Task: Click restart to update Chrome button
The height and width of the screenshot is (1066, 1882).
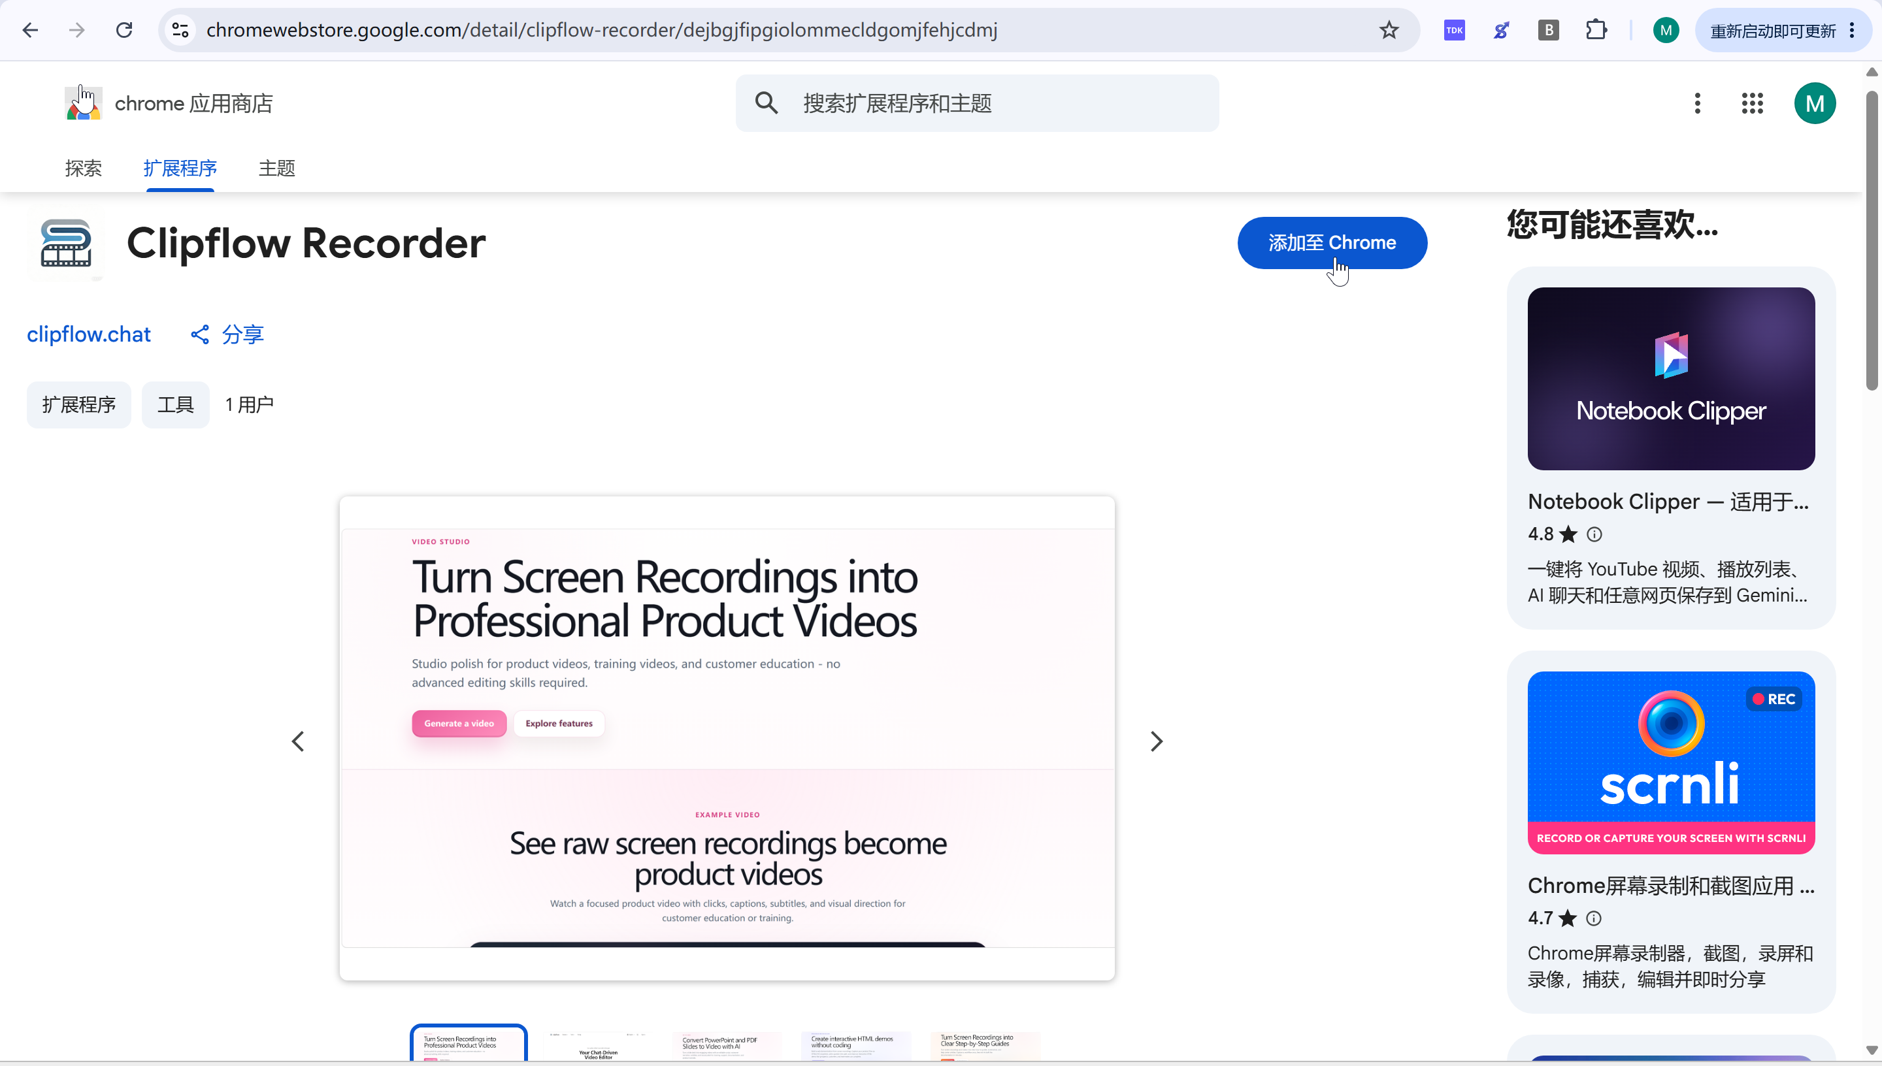Action: pyautogui.click(x=1773, y=30)
